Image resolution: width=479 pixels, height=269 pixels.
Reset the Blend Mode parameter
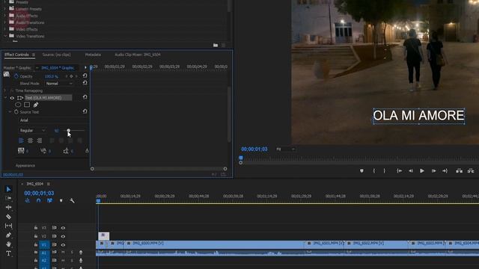85,83
